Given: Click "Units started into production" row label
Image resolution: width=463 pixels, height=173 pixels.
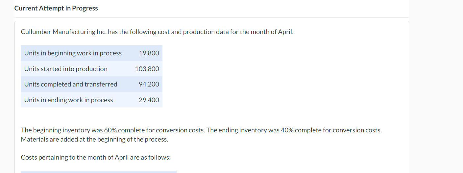Looking at the screenshot, I should click(x=66, y=69).
